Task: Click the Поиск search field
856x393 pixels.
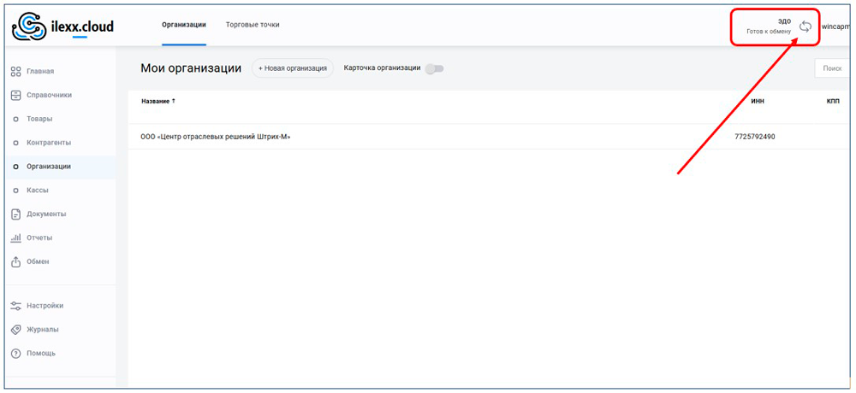Action: (x=832, y=68)
